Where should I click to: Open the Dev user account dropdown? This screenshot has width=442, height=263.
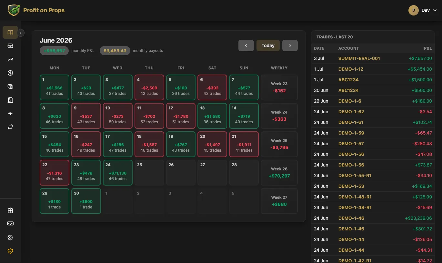pos(423,10)
